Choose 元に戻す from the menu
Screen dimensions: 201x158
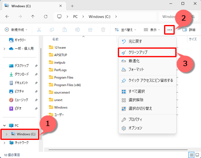coord(148,41)
